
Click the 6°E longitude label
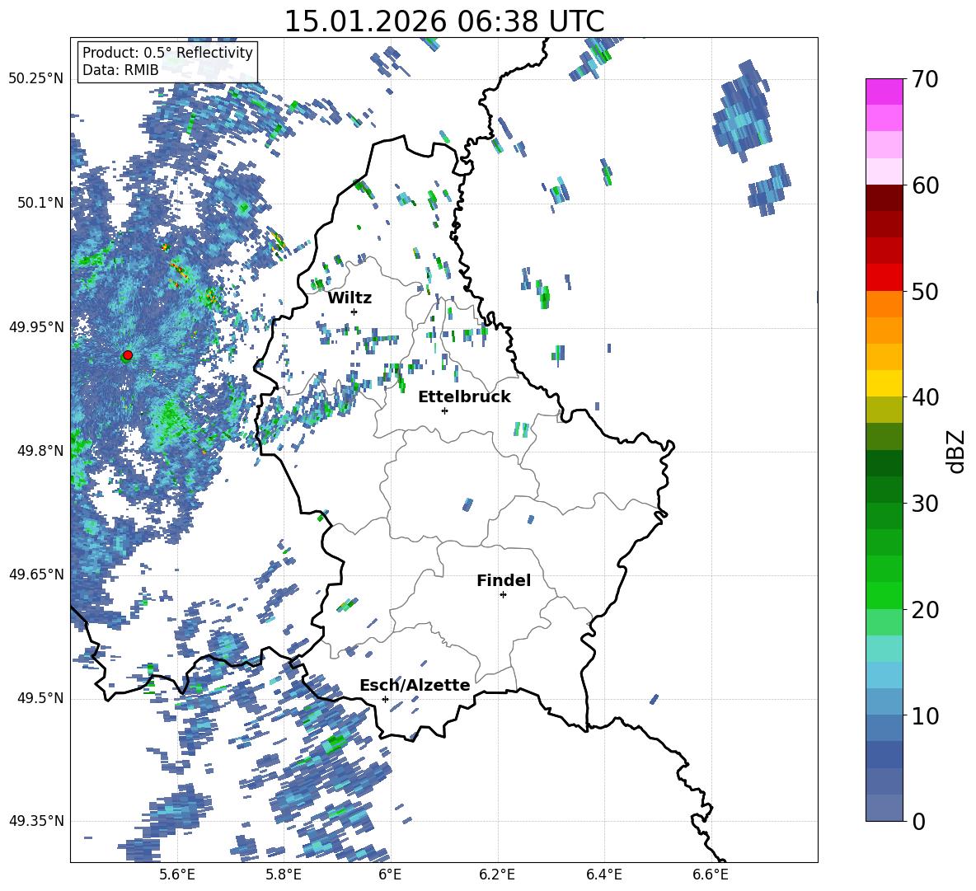(x=390, y=875)
